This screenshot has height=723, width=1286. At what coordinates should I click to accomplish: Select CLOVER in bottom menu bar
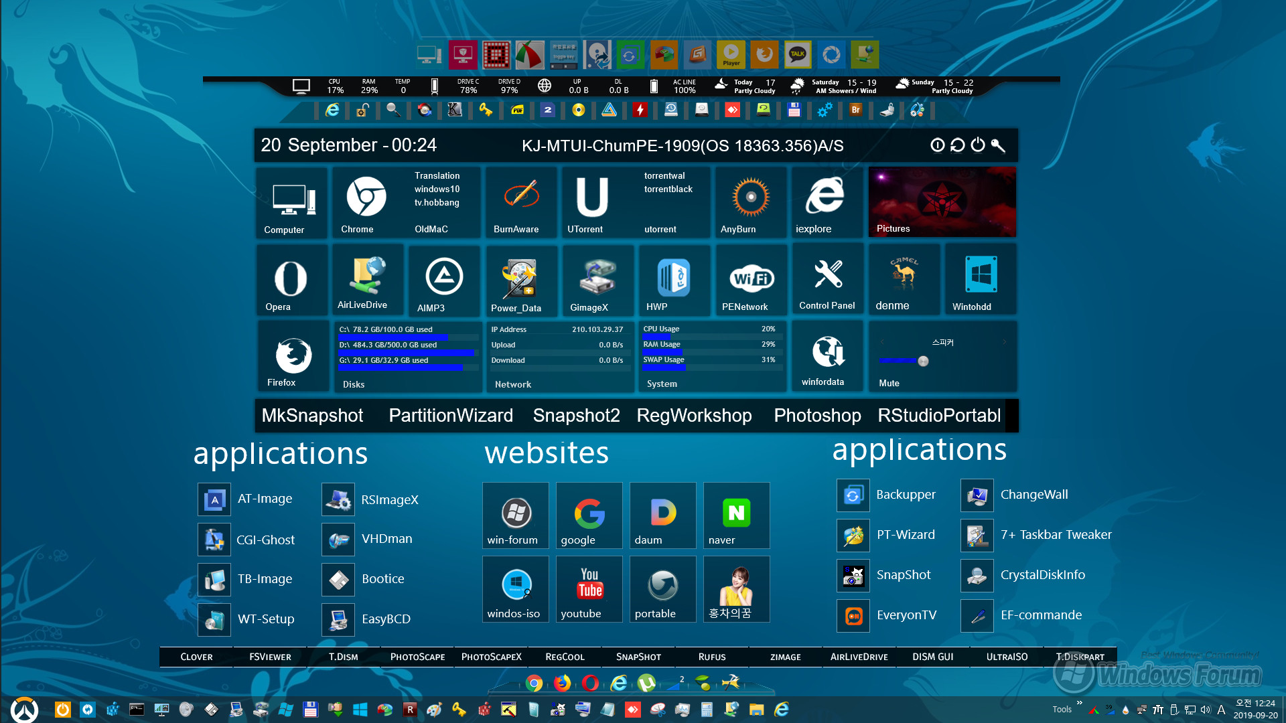pos(196,657)
